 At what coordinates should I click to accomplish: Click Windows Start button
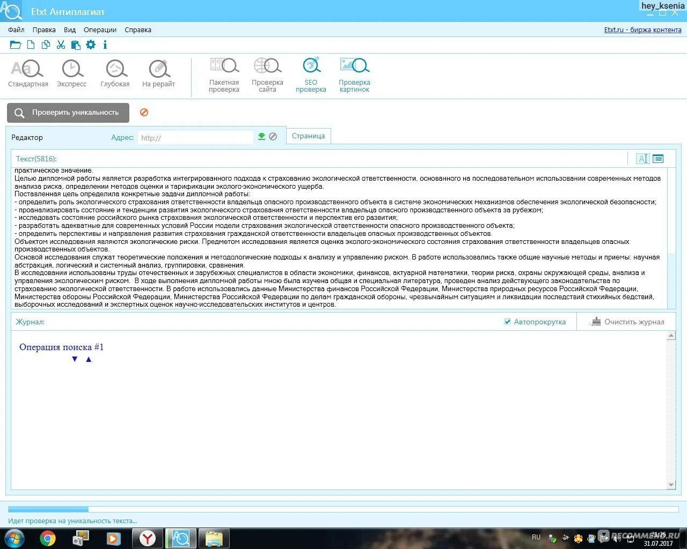14,538
